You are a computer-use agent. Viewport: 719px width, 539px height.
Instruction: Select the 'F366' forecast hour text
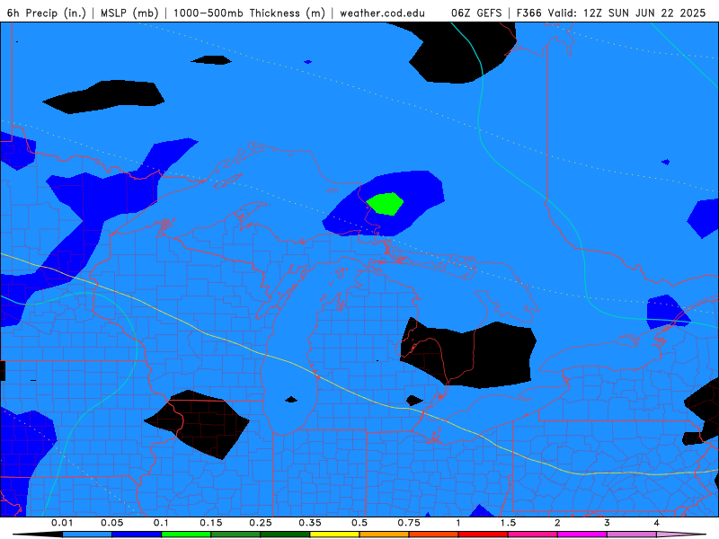(530, 13)
